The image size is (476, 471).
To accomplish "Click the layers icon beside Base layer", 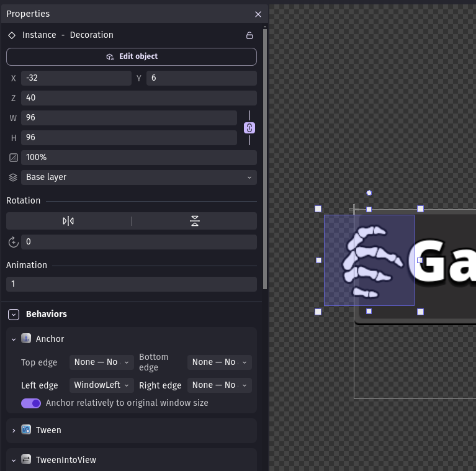I will pyautogui.click(x=13, y=177).
